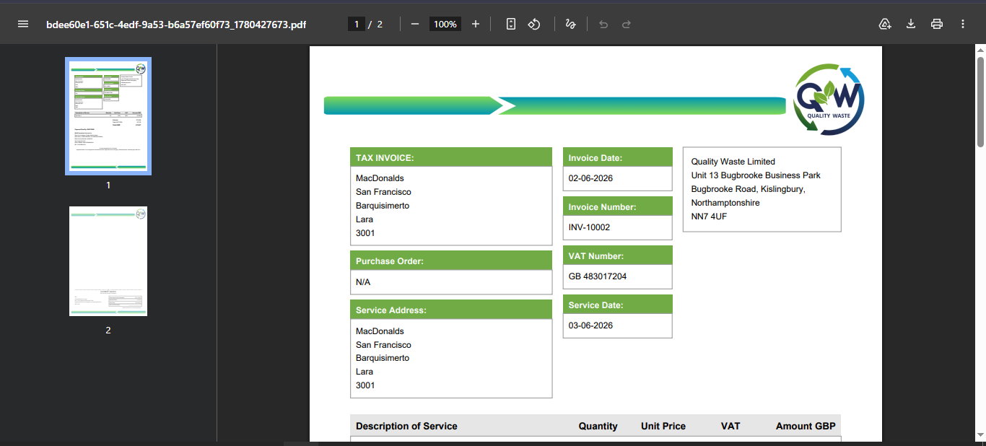This screenshot has height=446, width=986.
Task: Click the invoice date 02-06-2026
Action: [x=590, y=178]
